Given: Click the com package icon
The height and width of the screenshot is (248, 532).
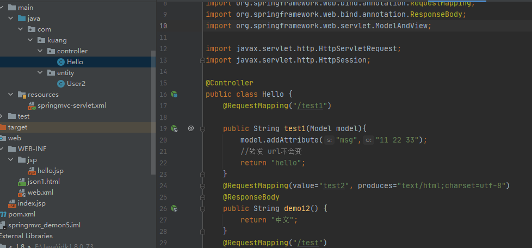Looking at the screenshot, I should coord(32,29).
